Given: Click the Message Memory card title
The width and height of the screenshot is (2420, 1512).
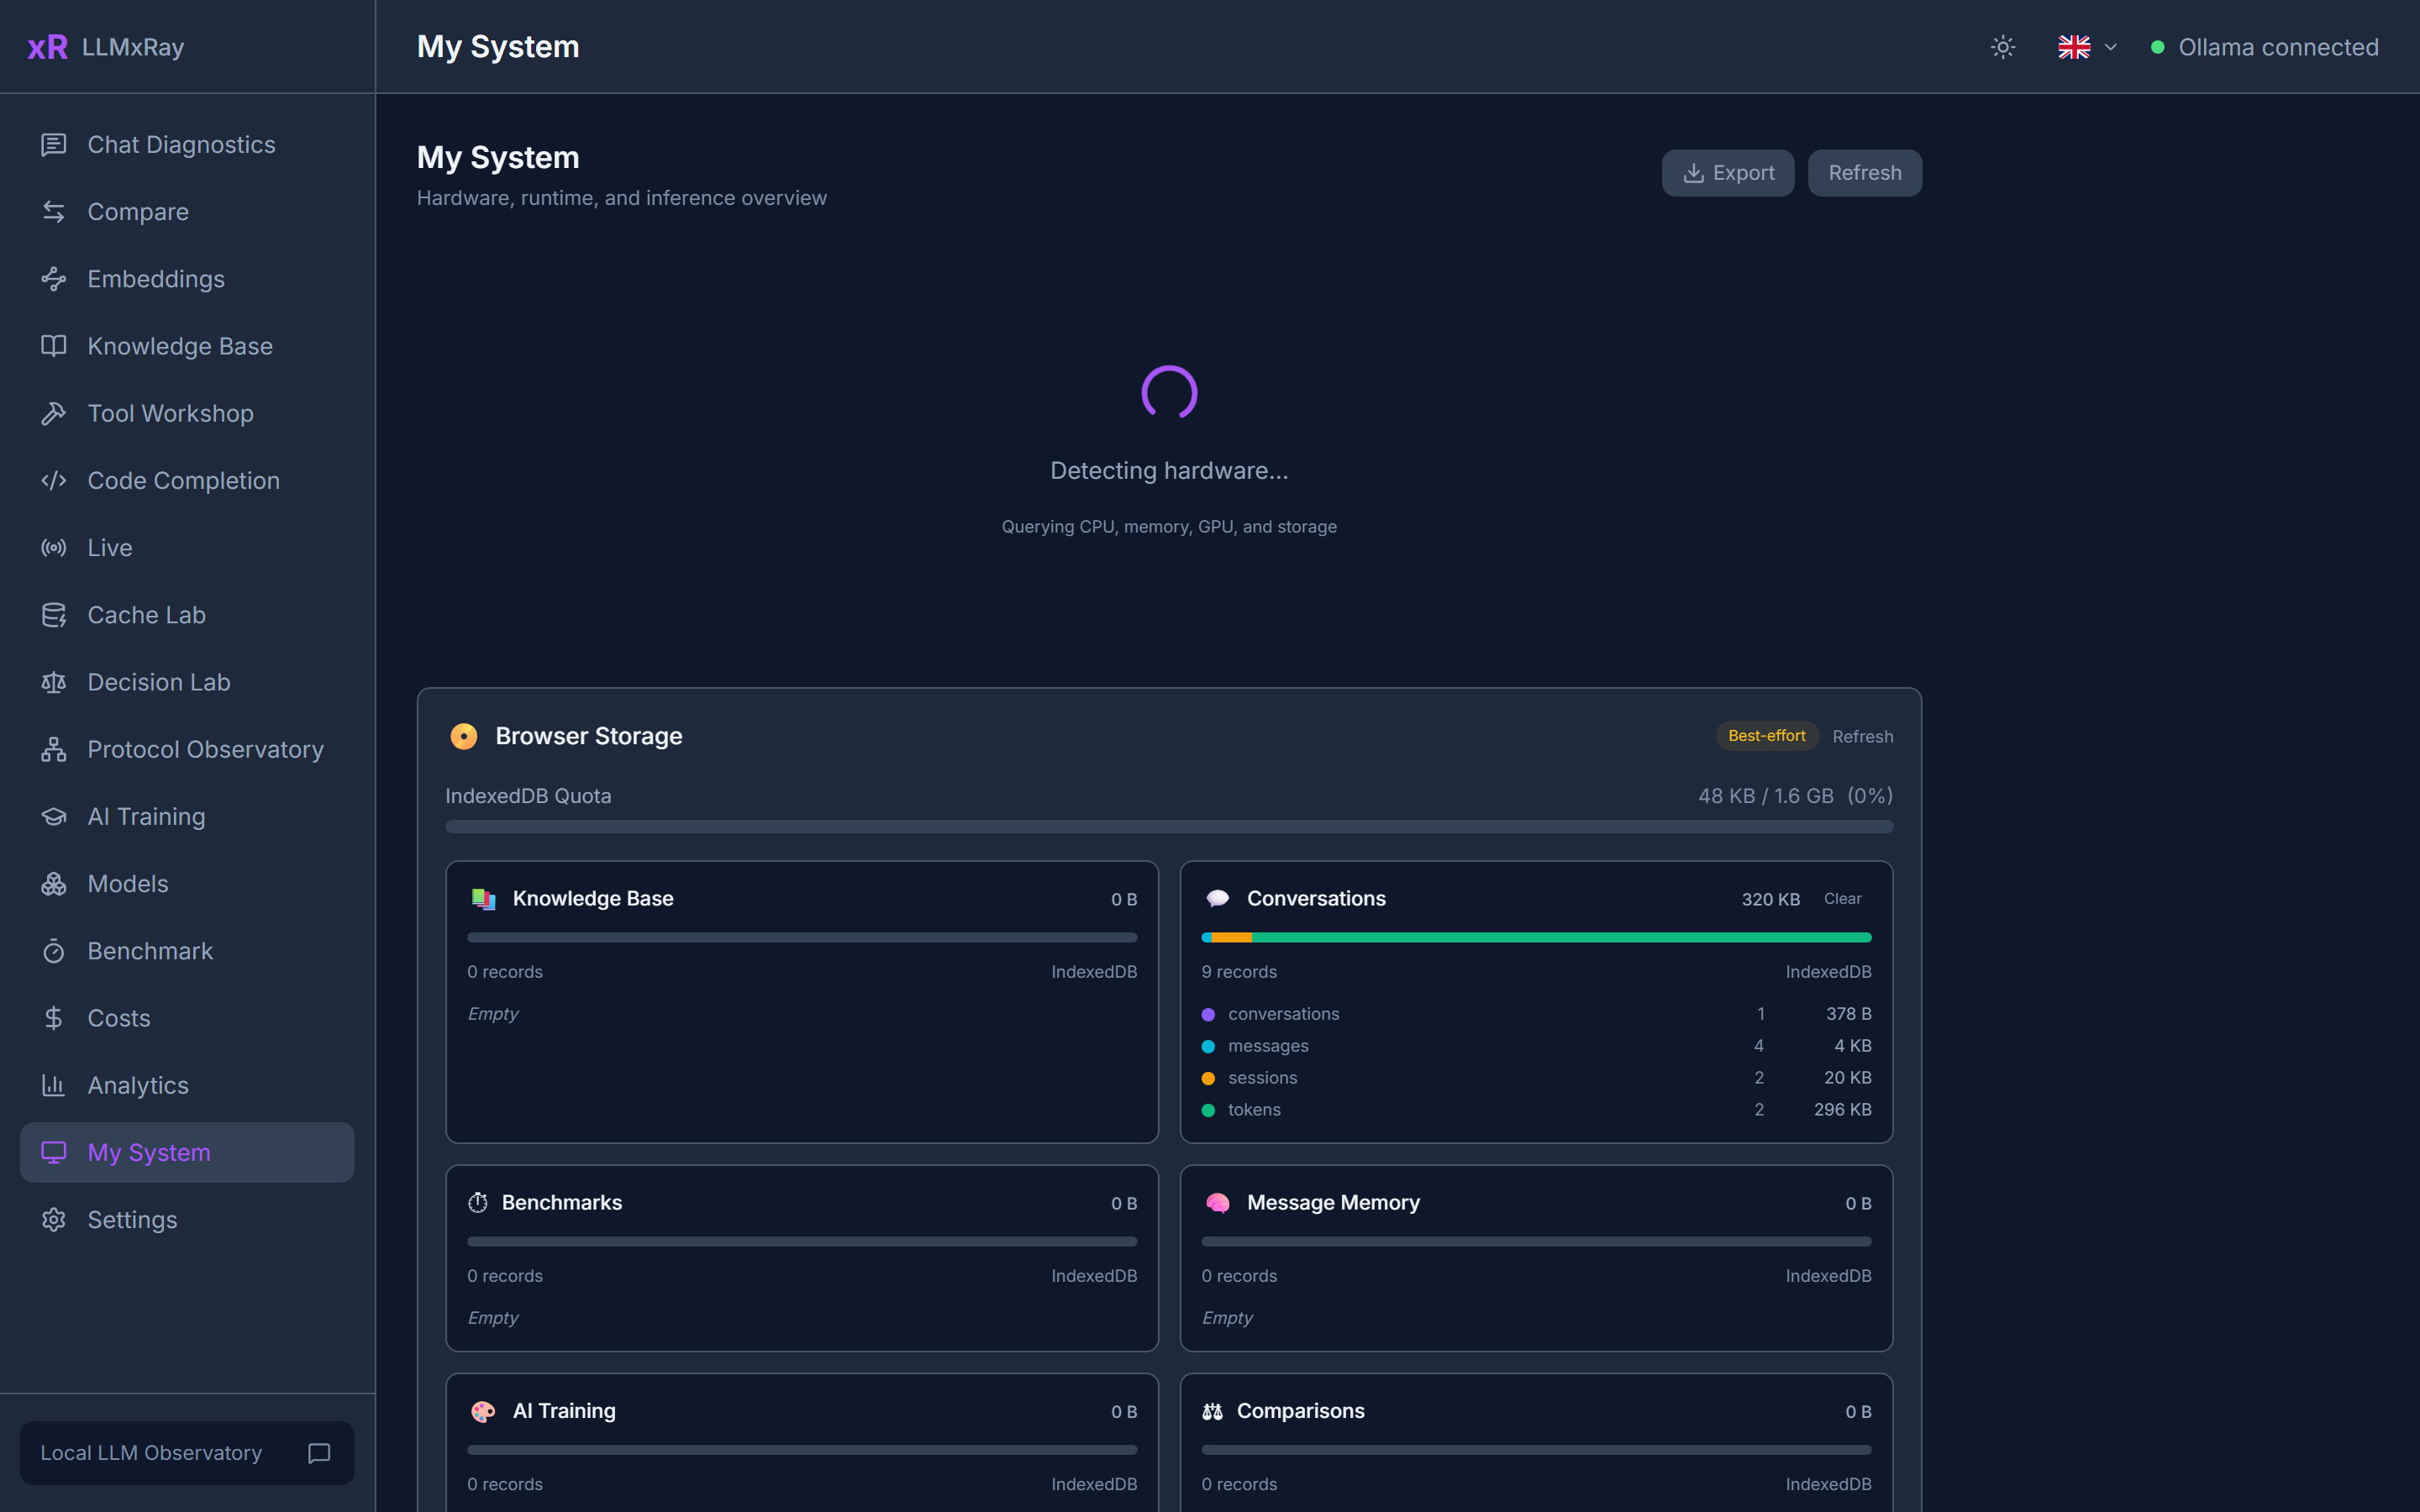Looking at the screenshot, I should (1333, 1203).
